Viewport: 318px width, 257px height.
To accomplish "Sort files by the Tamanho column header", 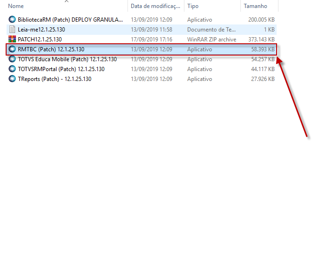I will (255, 6).
